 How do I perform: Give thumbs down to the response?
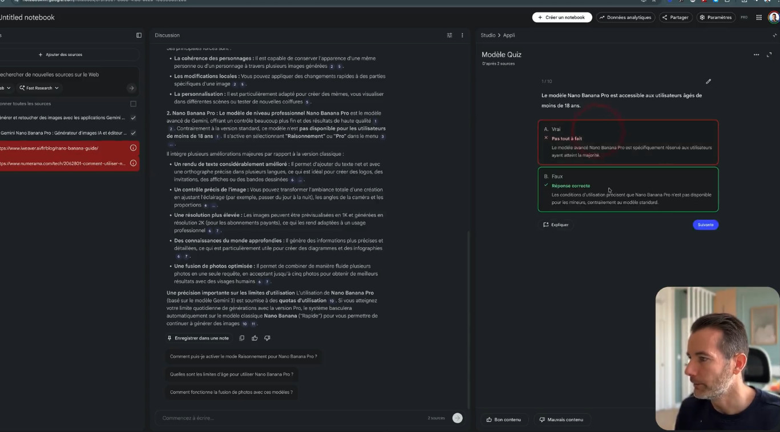[267, 338]
